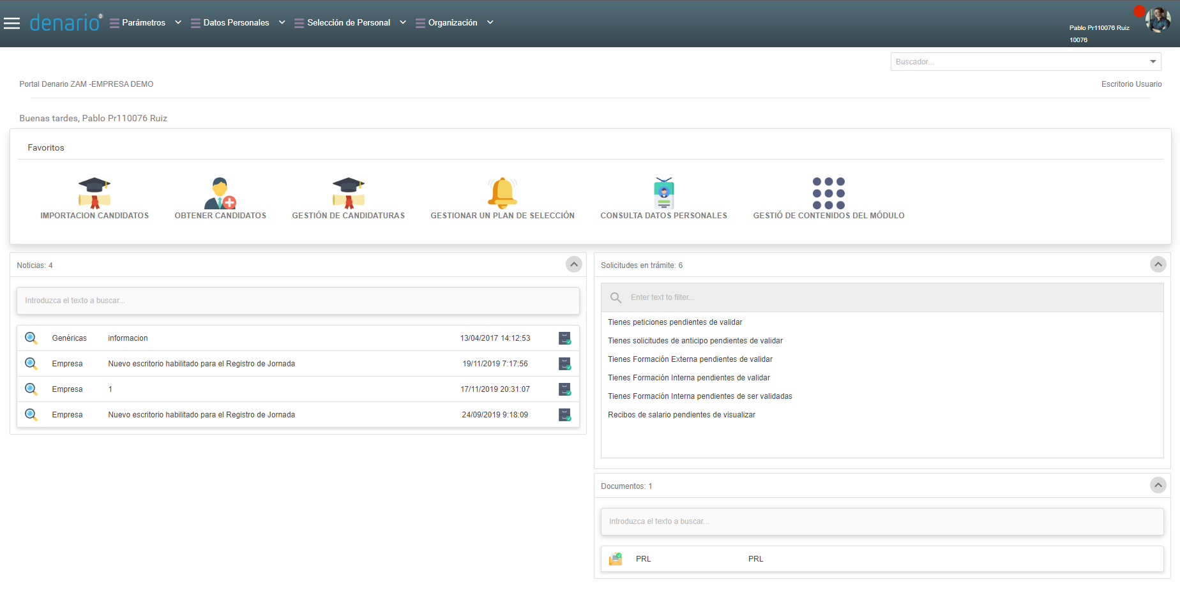
Task: View the Genéricas informacion news magnifier icon
Action: [x=31, y=338]
